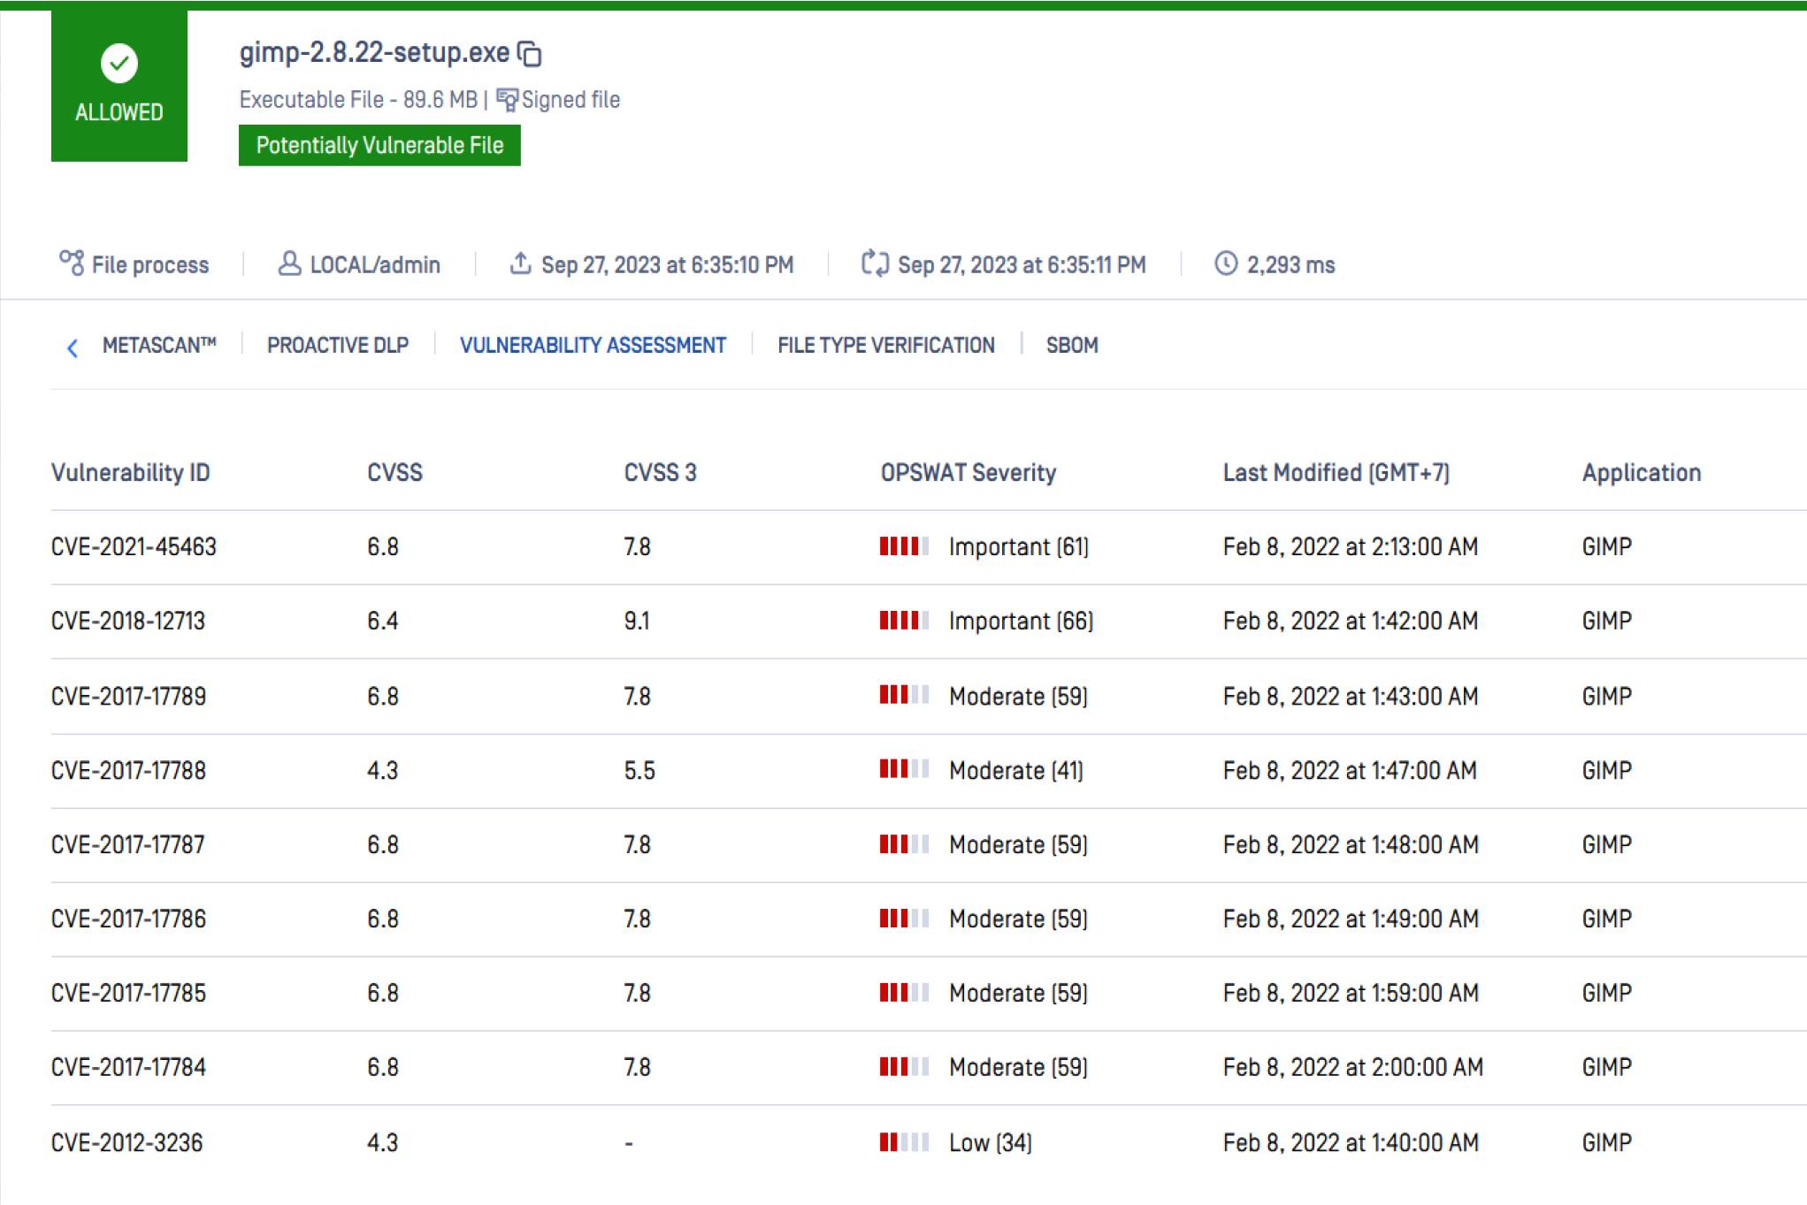
Task: Sort by CVSS 3 column header
Action: coord(660,473)
